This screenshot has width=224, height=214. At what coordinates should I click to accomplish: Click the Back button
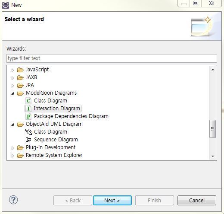point(73,200)
